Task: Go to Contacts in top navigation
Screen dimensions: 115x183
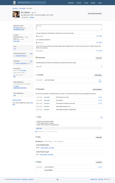Action: 79,3
